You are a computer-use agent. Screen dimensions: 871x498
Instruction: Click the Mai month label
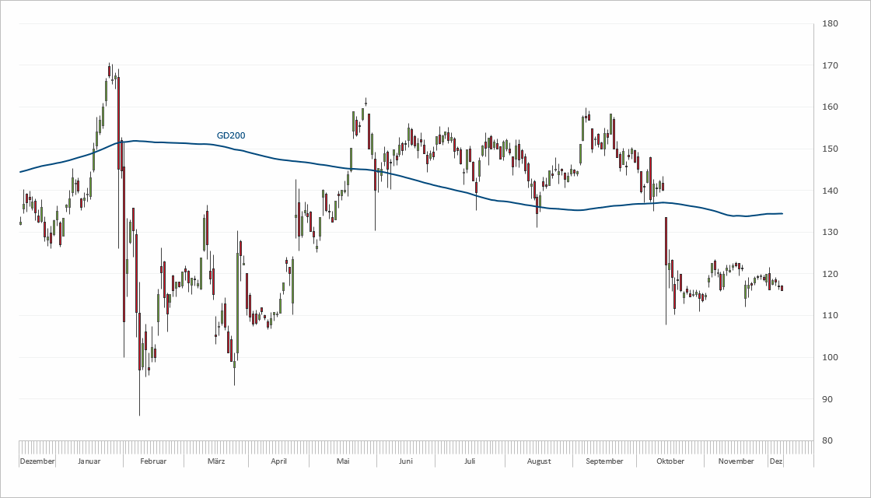[x=343, y=461]
